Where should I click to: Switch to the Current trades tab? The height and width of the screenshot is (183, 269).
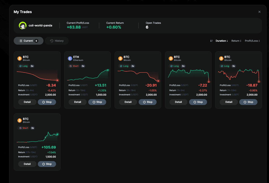coord(28,41)
